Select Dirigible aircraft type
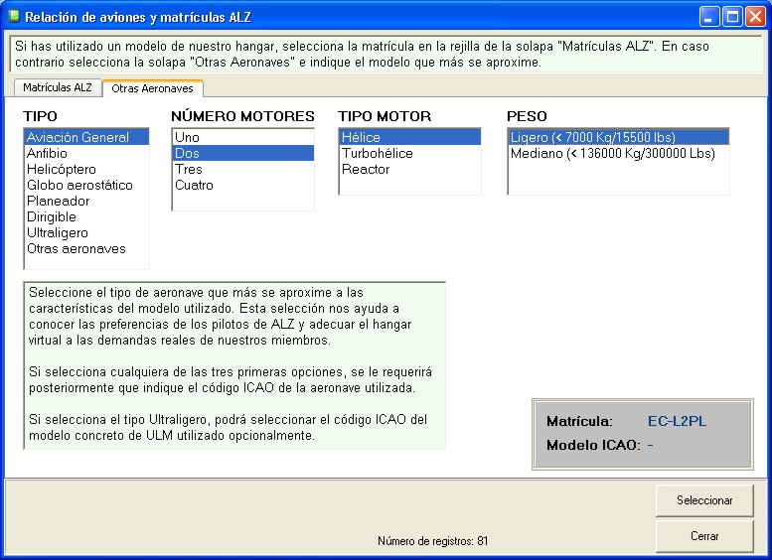Screen dimensions: 772x560 [x=86, y=217]
